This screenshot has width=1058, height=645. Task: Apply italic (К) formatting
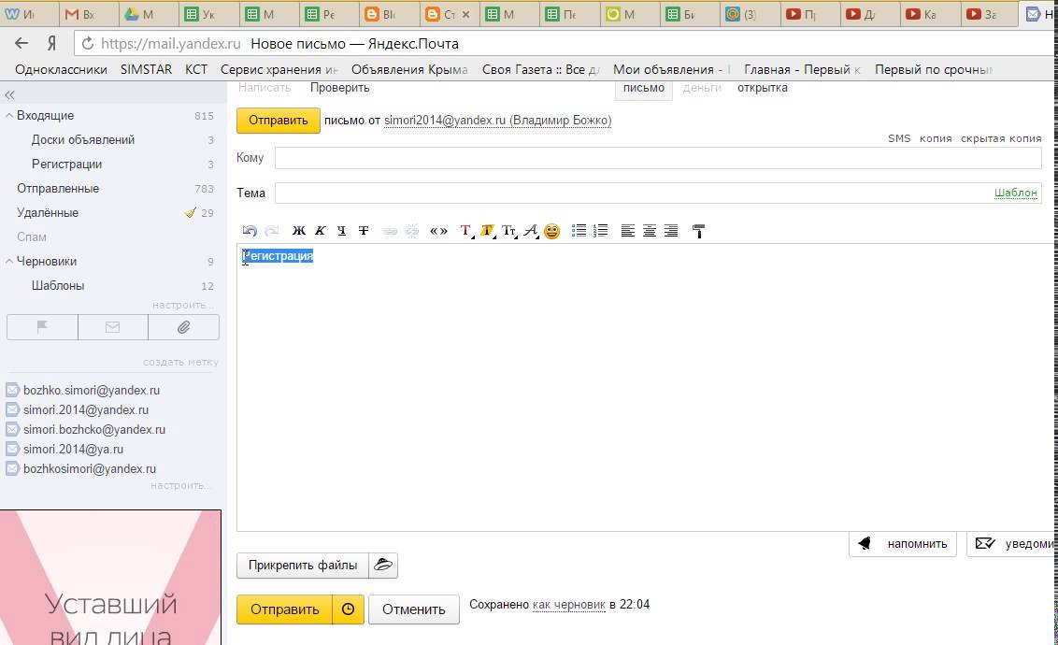tap(320, 231)
